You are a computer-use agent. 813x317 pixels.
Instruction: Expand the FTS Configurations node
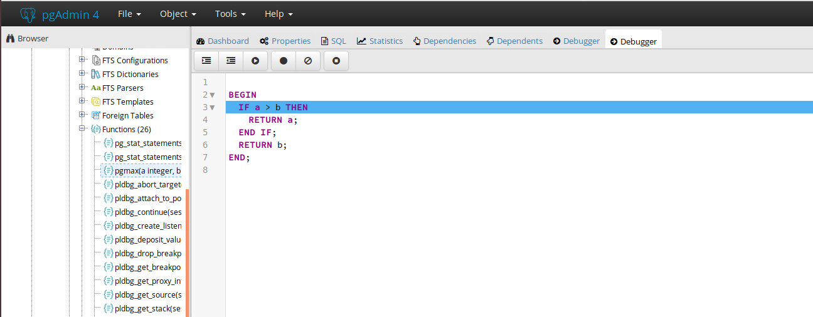point(82,60)
